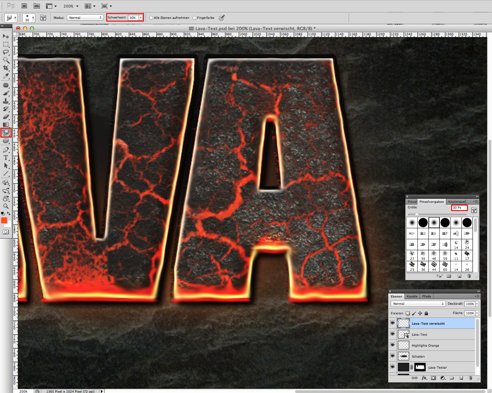Select the Smudge tool in the toolbar

pyautogui.click(x=6, y=132)
